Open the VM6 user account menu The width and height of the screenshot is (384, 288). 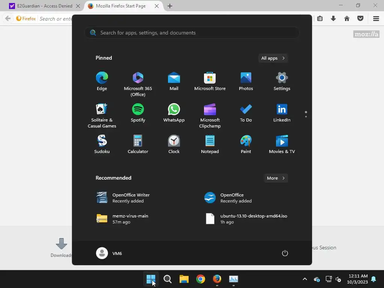pyautogui.click(x=109, y=253)
